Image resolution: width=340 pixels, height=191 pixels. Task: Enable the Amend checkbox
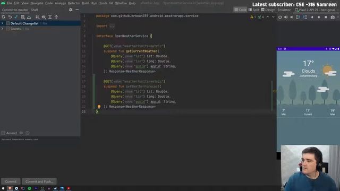(x=3, y=133)
